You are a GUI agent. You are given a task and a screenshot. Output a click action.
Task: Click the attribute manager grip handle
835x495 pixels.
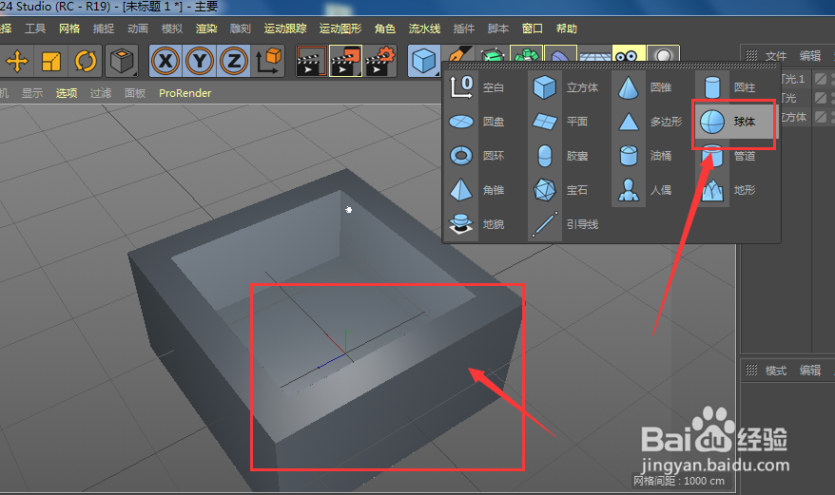tap(751, 370)
